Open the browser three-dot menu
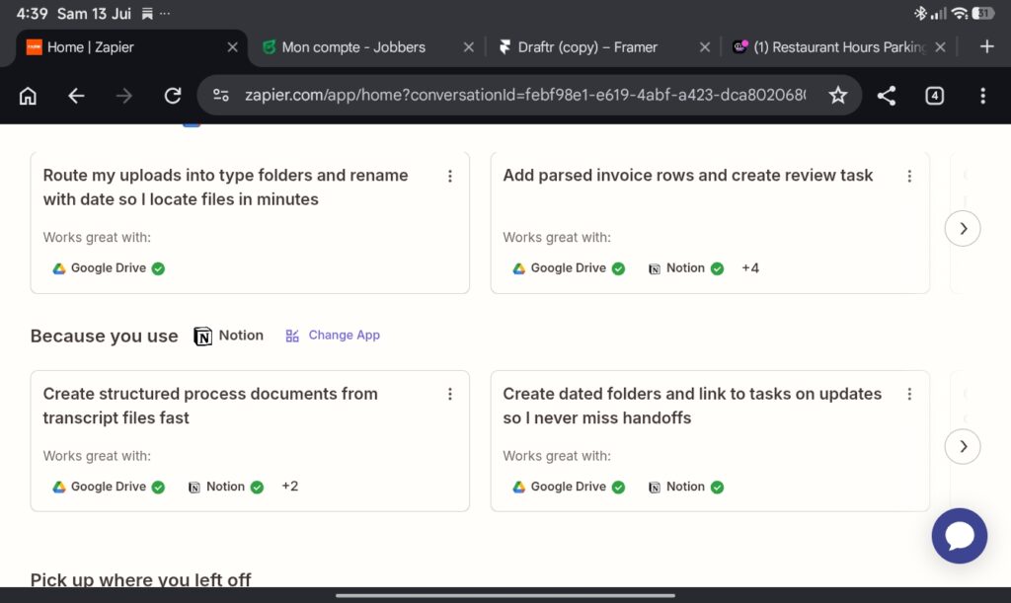This screenshot has width=1011, height=603. (982, 96)
